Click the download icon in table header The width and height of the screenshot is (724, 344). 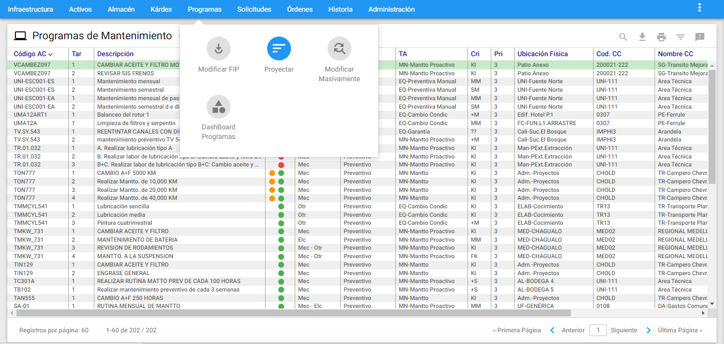click(642, 37)
